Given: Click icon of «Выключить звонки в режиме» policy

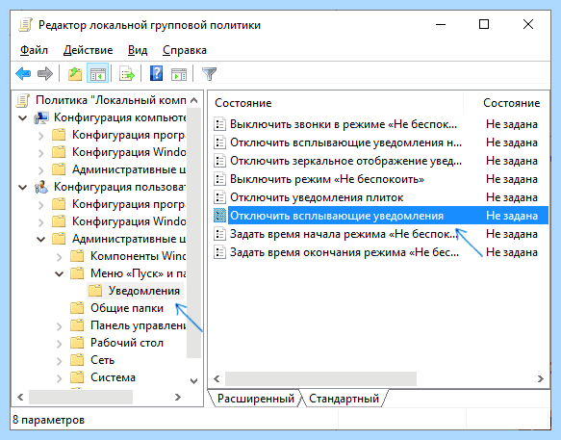Looking at the screenshot, I should [219, 124].
